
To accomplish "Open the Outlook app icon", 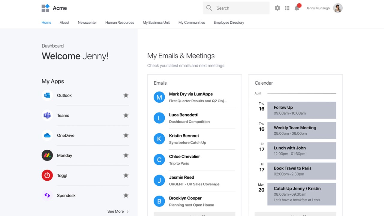I will 47,95.
